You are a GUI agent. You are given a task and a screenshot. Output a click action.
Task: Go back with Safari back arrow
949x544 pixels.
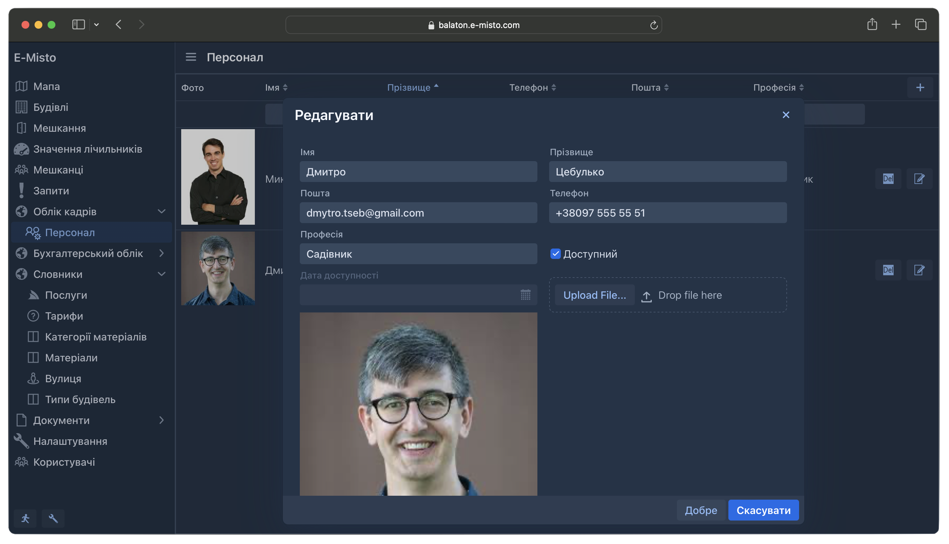pyautogui.click(x=119, y=25)
